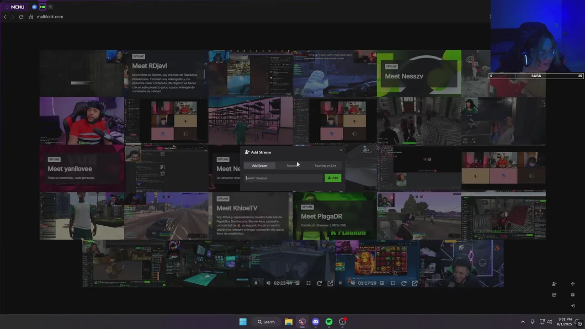Open a new browser tab
Screen dimensions: 585x329
(50, 7)
